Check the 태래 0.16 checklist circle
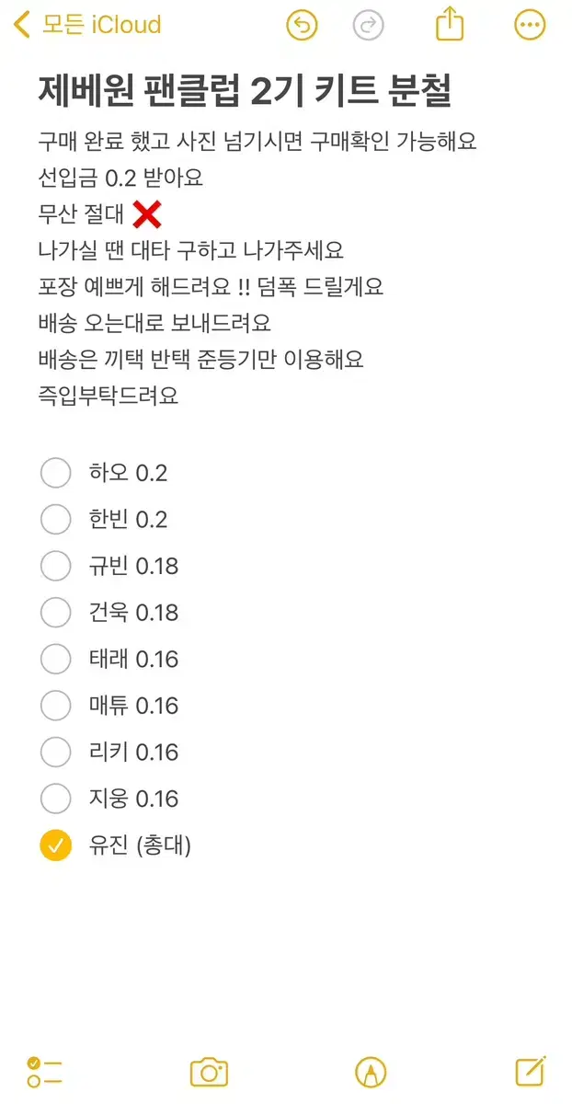Viewport: 572px width, 1104px height. coord(55,659)
